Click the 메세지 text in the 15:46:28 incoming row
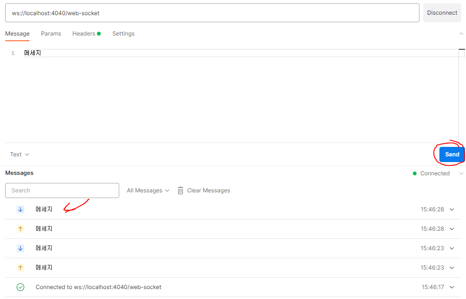Viewport: 466px width, 299px height. (x=44, y=209)
